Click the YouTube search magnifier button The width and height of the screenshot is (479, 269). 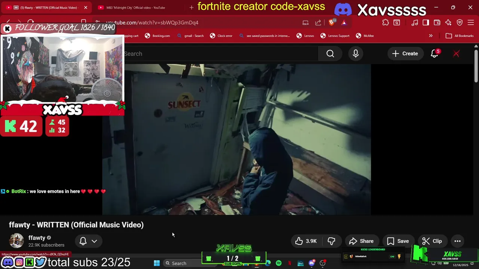click(x=330, y=54)
